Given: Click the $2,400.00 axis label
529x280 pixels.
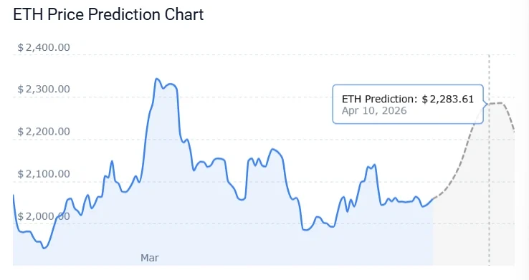Looking at the screenshot, I should pos(44,47).
